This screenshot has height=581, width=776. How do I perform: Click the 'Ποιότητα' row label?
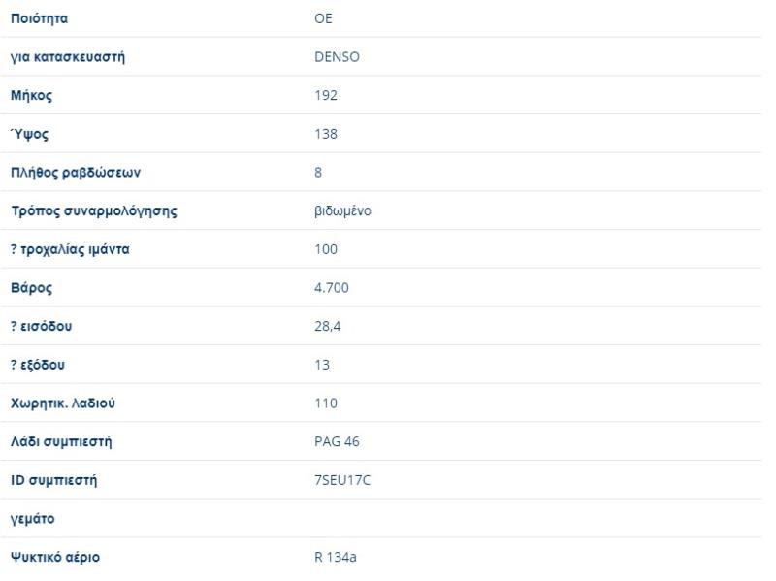[x=39, y=18]
